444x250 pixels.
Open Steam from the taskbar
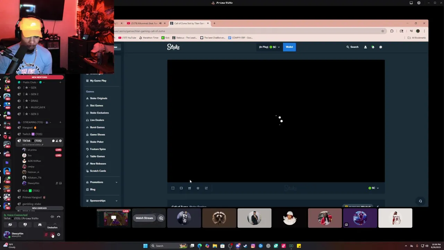point(245,246)
